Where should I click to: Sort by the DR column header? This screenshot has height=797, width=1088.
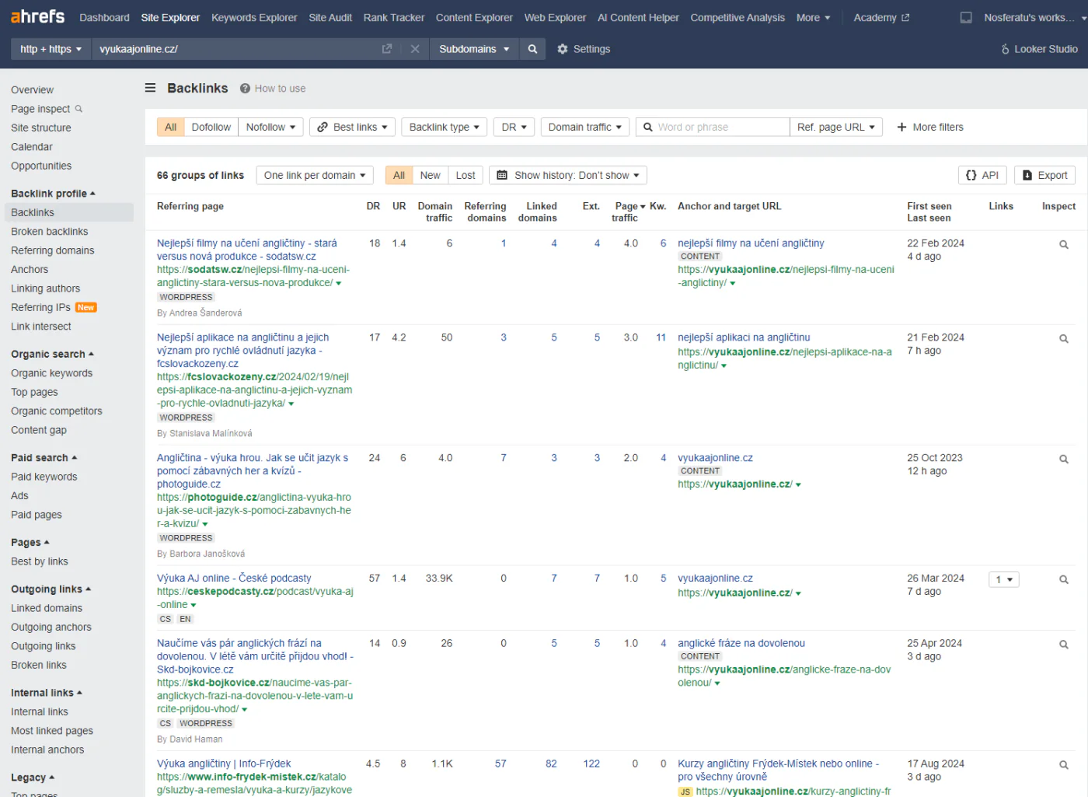pyautogui.click(x=373, y=206)
